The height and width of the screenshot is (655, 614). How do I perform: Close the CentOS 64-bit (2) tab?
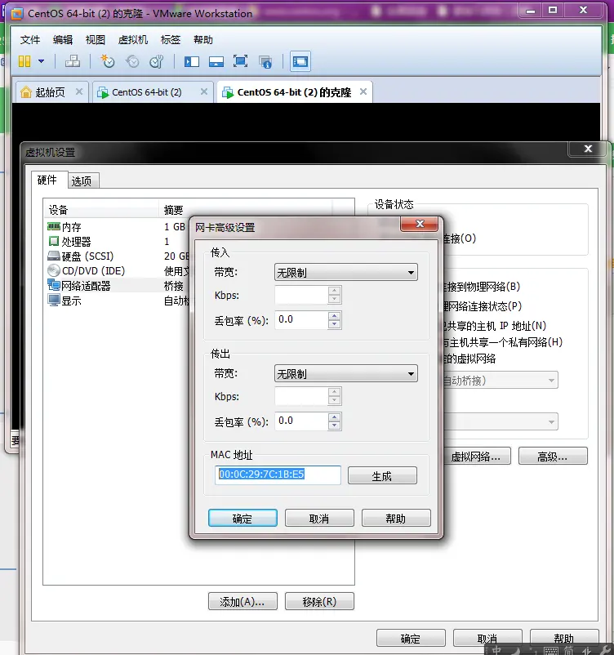pyautogui.click(x=204, y=91)
